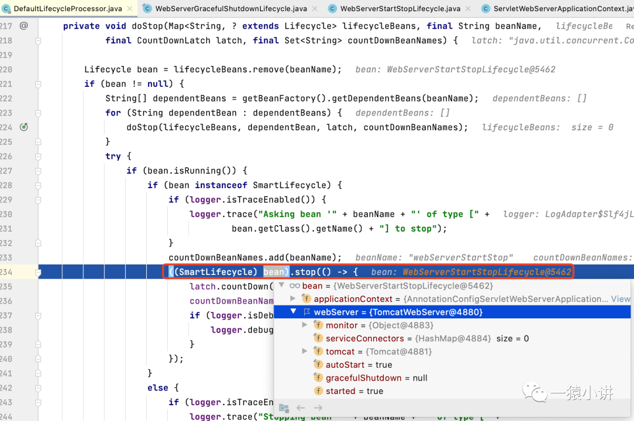Click the field icon beside applicationContext
The height and width of the screenshot is (421, 634).
pyautogui.click(x=306, y=299)
